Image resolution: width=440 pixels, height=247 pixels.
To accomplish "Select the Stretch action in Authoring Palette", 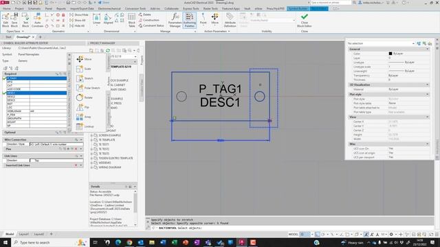I will 85,78.
